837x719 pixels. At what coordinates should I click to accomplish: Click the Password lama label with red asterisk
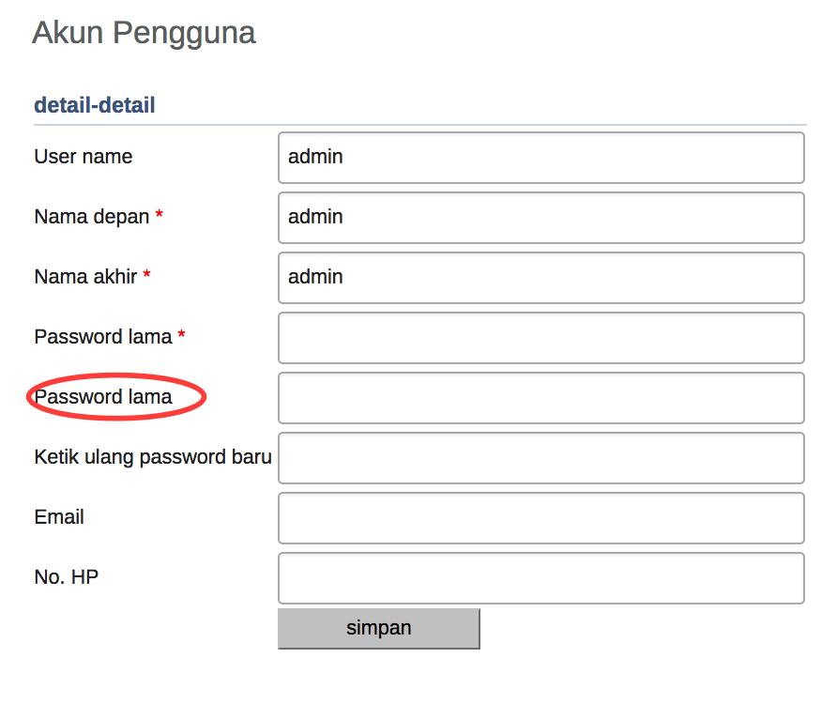pos(103,337)
